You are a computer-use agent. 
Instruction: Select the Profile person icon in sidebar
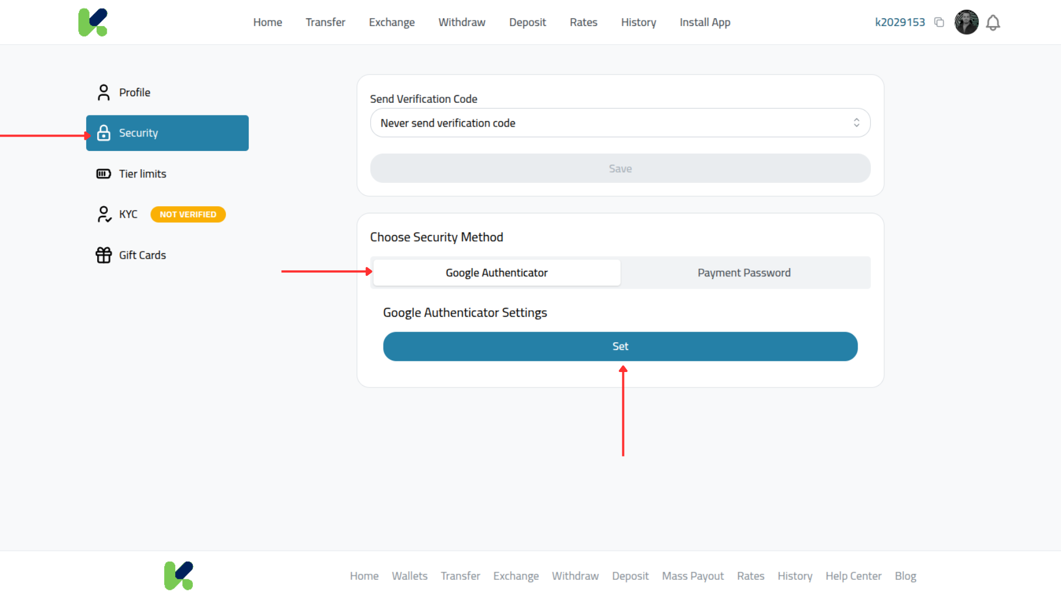click(103, 92)
